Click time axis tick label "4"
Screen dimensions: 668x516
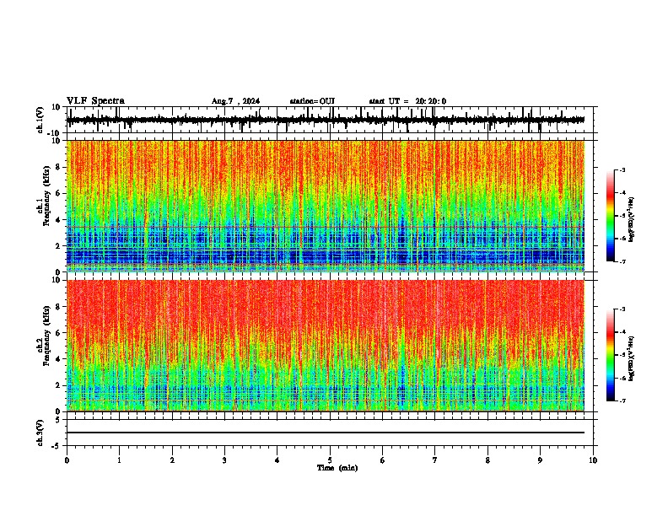coord(277,460)
